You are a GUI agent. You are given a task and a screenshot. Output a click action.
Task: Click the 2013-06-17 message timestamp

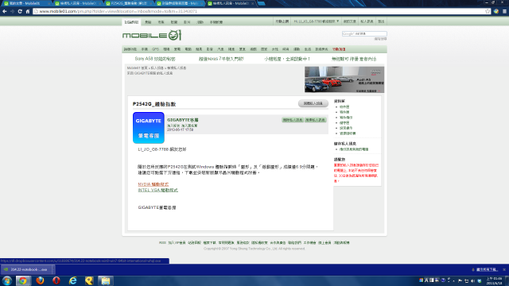click(x=181, y=129)
